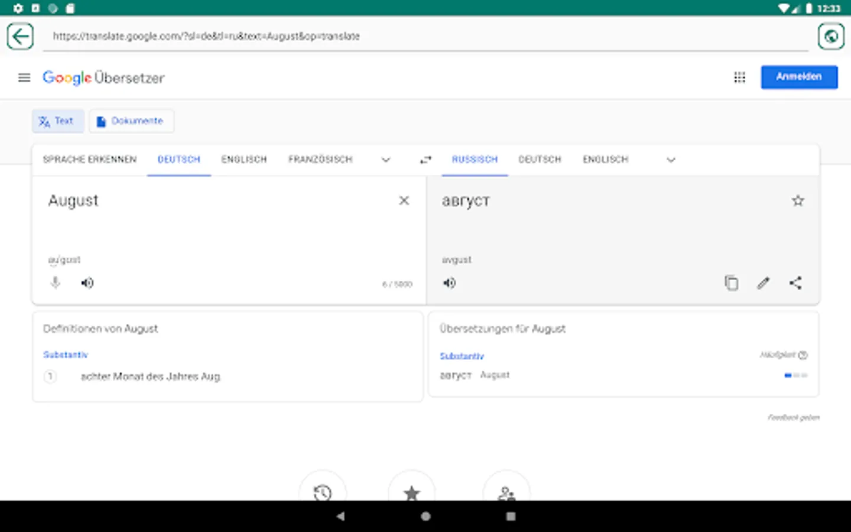Click the Google Übersetzer logo
This screenshot has width=851, height=532.
103,77
